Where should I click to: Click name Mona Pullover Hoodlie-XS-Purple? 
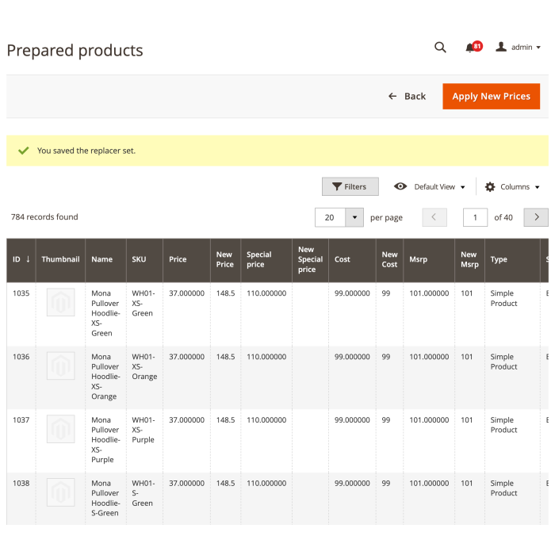[105, 439]
